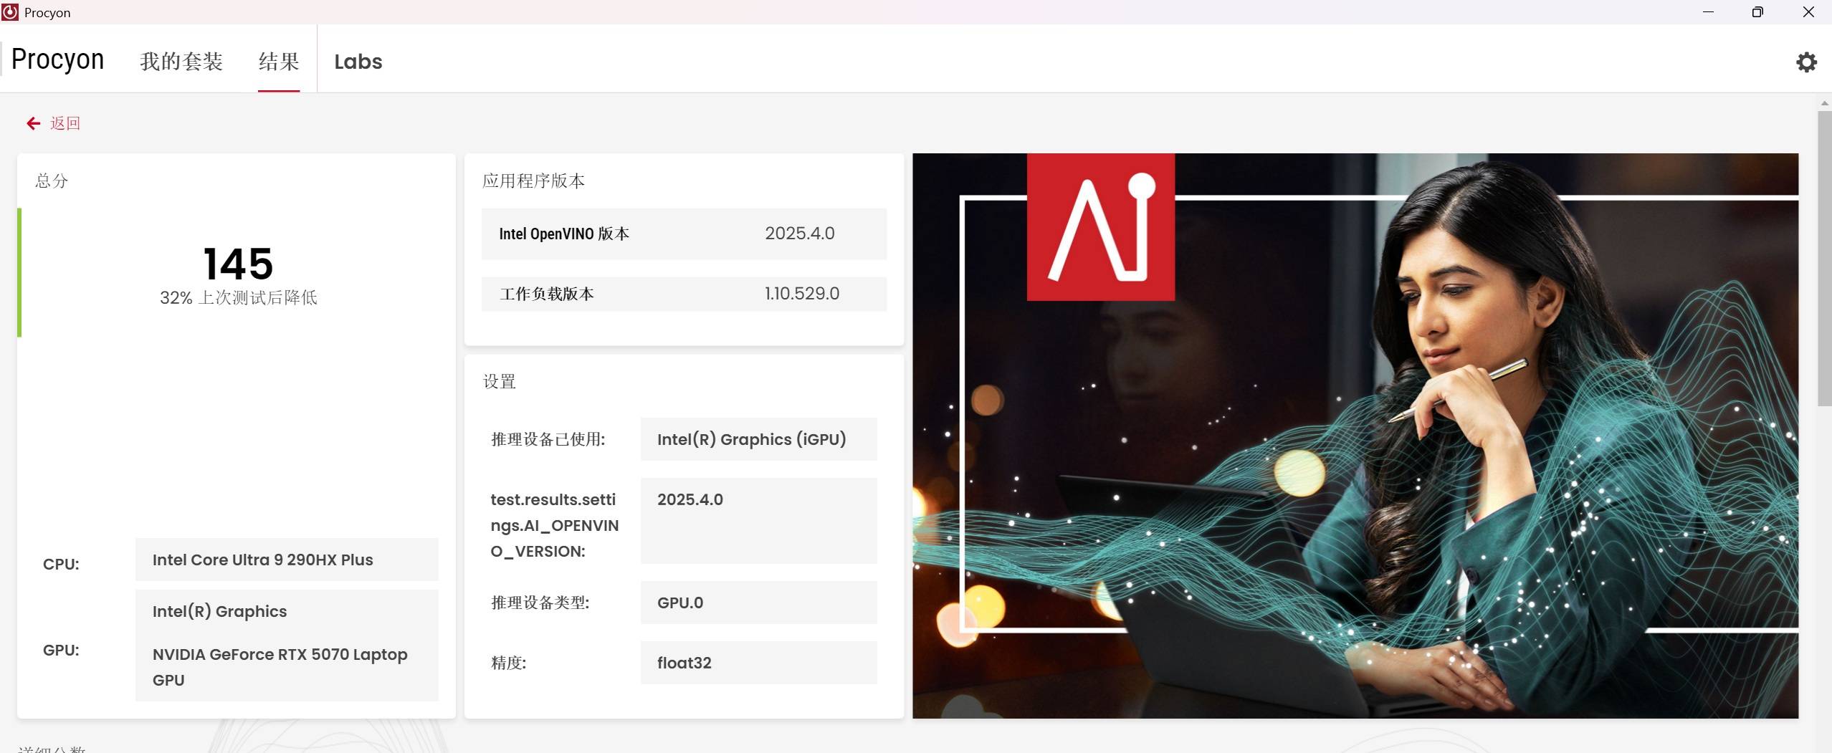Click the Intel(R) Graphics GPU entry
Screen dimensions: 1832x753
[219, 611]
